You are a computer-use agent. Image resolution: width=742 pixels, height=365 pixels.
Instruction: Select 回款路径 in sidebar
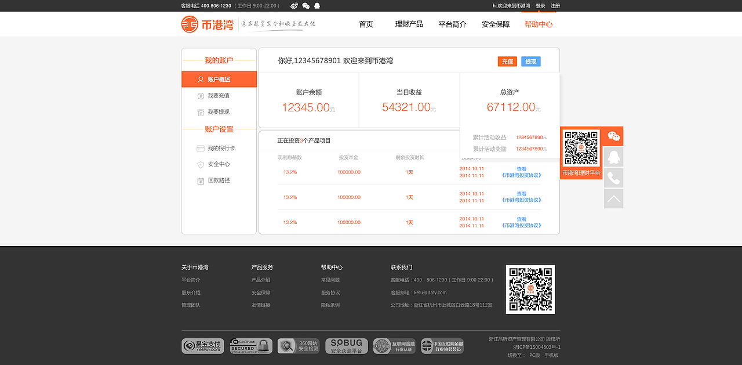tap(219, 180)
